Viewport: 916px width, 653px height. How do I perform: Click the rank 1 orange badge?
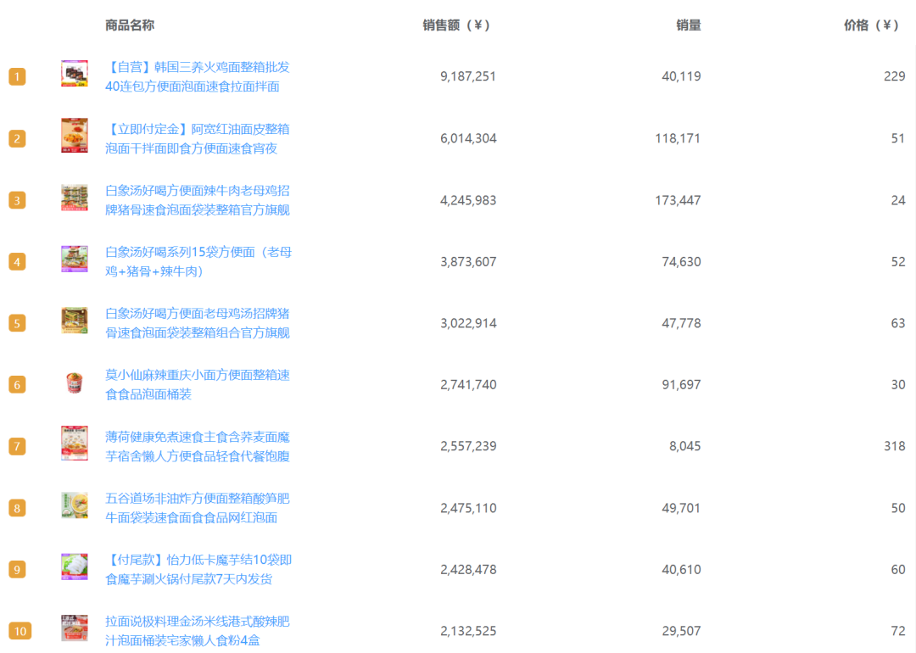(17, 76)
